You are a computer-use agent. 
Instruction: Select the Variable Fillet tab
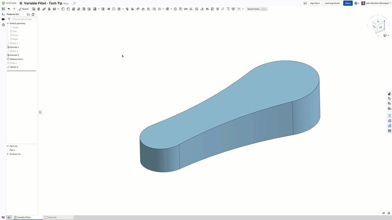pyautogui.click(x=24, y=217)
